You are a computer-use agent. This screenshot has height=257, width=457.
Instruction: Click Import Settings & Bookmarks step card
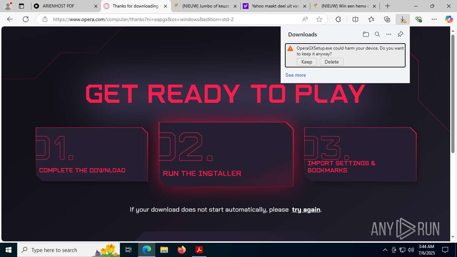[x=360, y=154]
